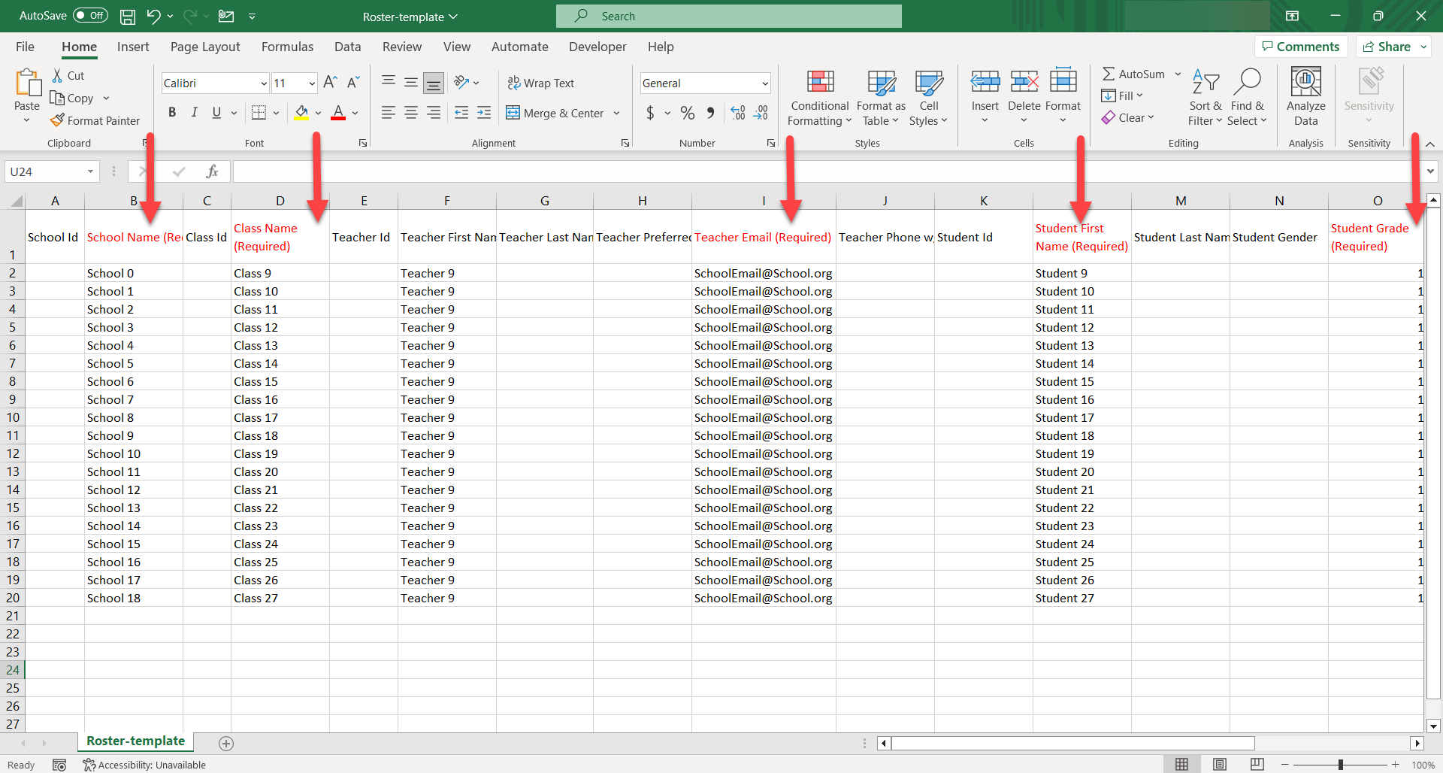This screenshot has width=1443, height=773.
Task: Click the Search box in title bar
Action: (729, 16)
